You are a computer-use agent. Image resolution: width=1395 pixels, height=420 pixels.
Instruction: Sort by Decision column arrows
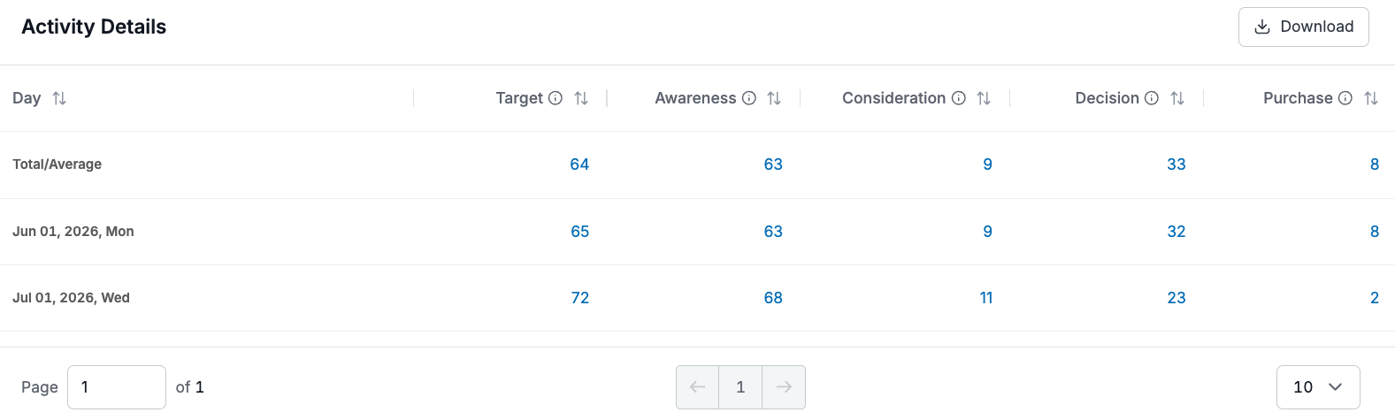(x=1177, y=98)
